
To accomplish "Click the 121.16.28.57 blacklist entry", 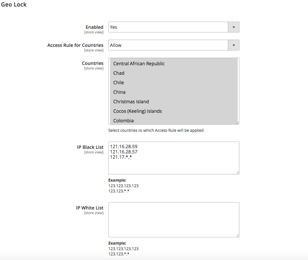I will coord(123,152).
